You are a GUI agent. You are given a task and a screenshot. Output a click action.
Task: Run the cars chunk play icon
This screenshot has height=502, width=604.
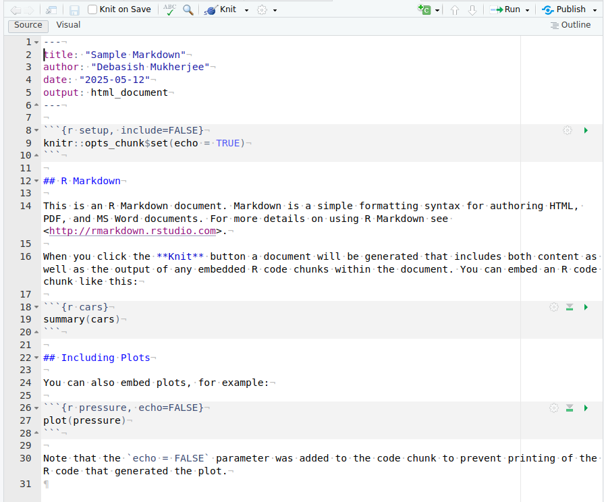[x=586, y=307]
